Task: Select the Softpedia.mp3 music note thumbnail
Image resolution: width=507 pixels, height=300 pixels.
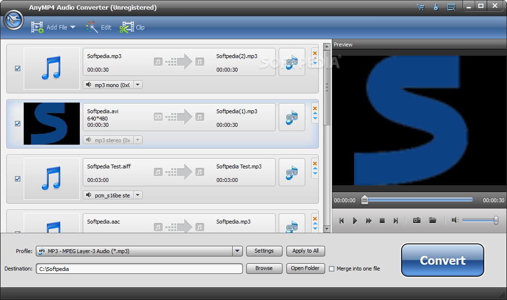Action: pyautogui.click(x=52, y=69)
